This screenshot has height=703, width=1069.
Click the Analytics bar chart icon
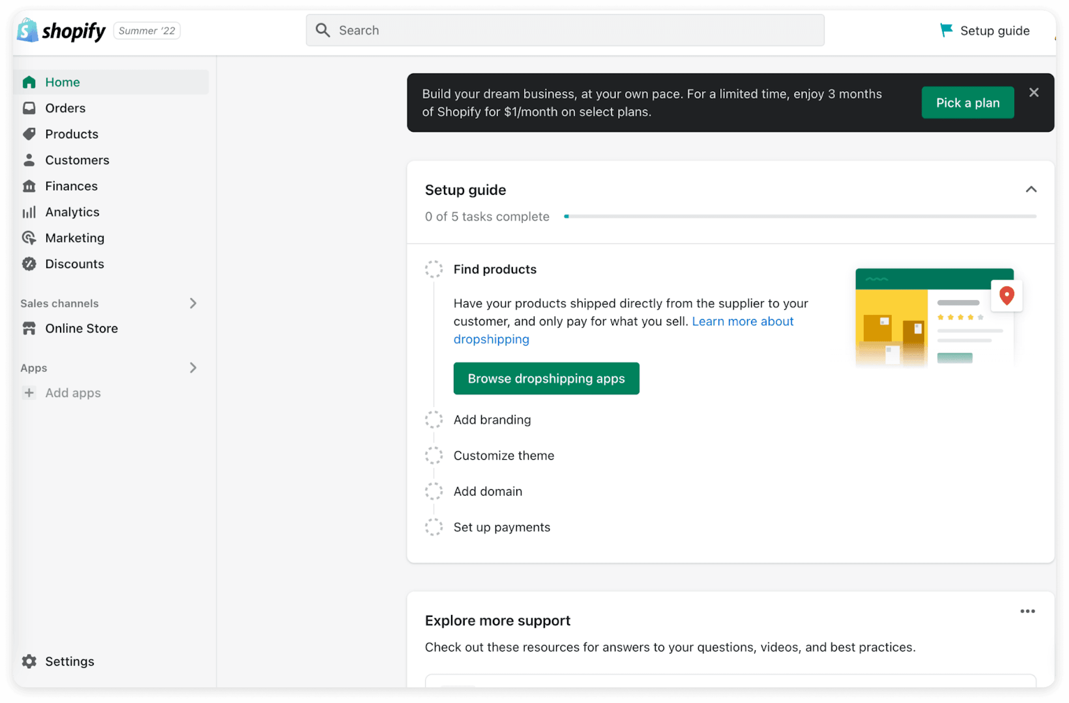29,212
